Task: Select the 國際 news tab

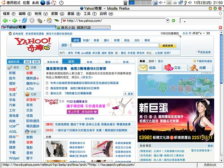Action: (71, 61)
